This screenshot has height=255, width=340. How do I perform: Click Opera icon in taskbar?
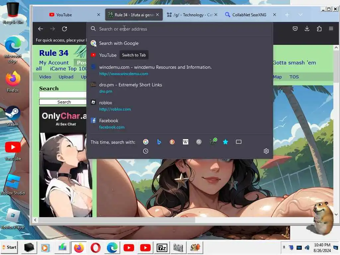click(95, 248)
